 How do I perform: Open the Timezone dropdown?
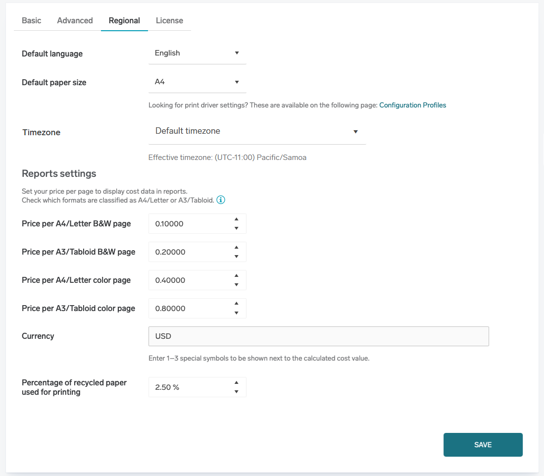[256, 131]
